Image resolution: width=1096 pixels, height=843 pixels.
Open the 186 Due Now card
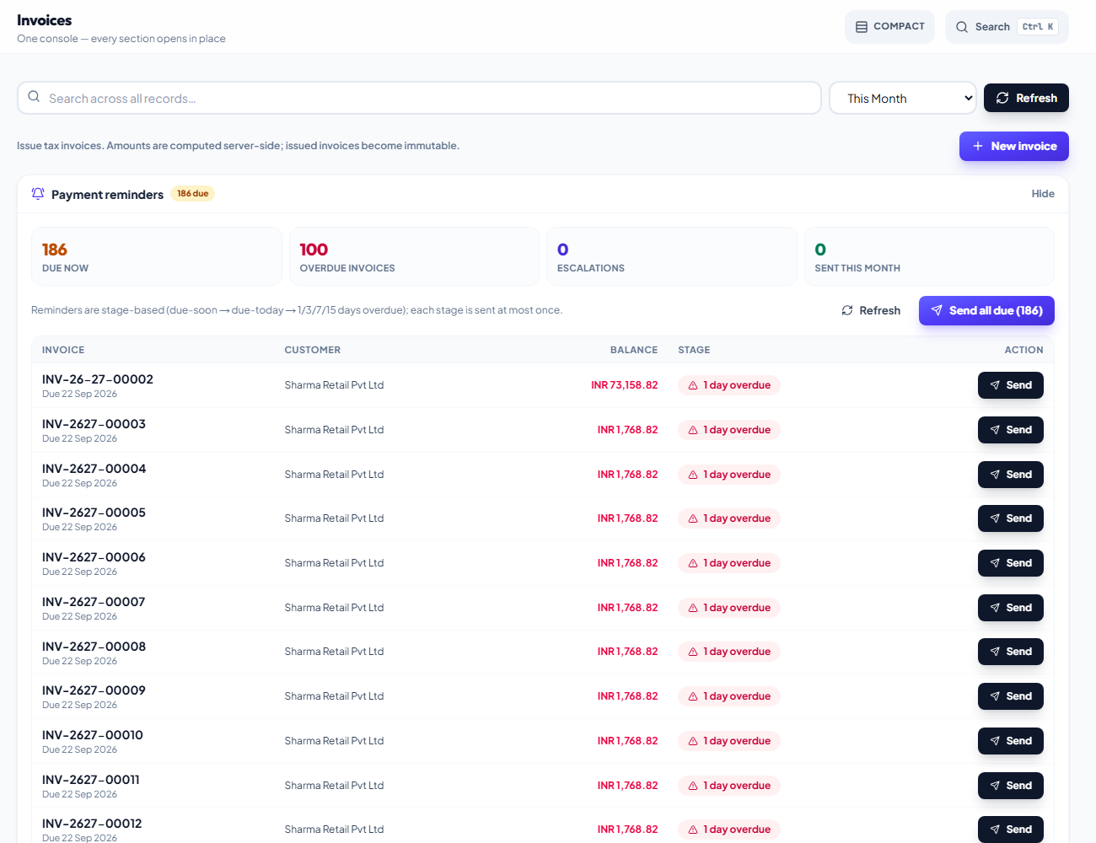tap(157, 256)
